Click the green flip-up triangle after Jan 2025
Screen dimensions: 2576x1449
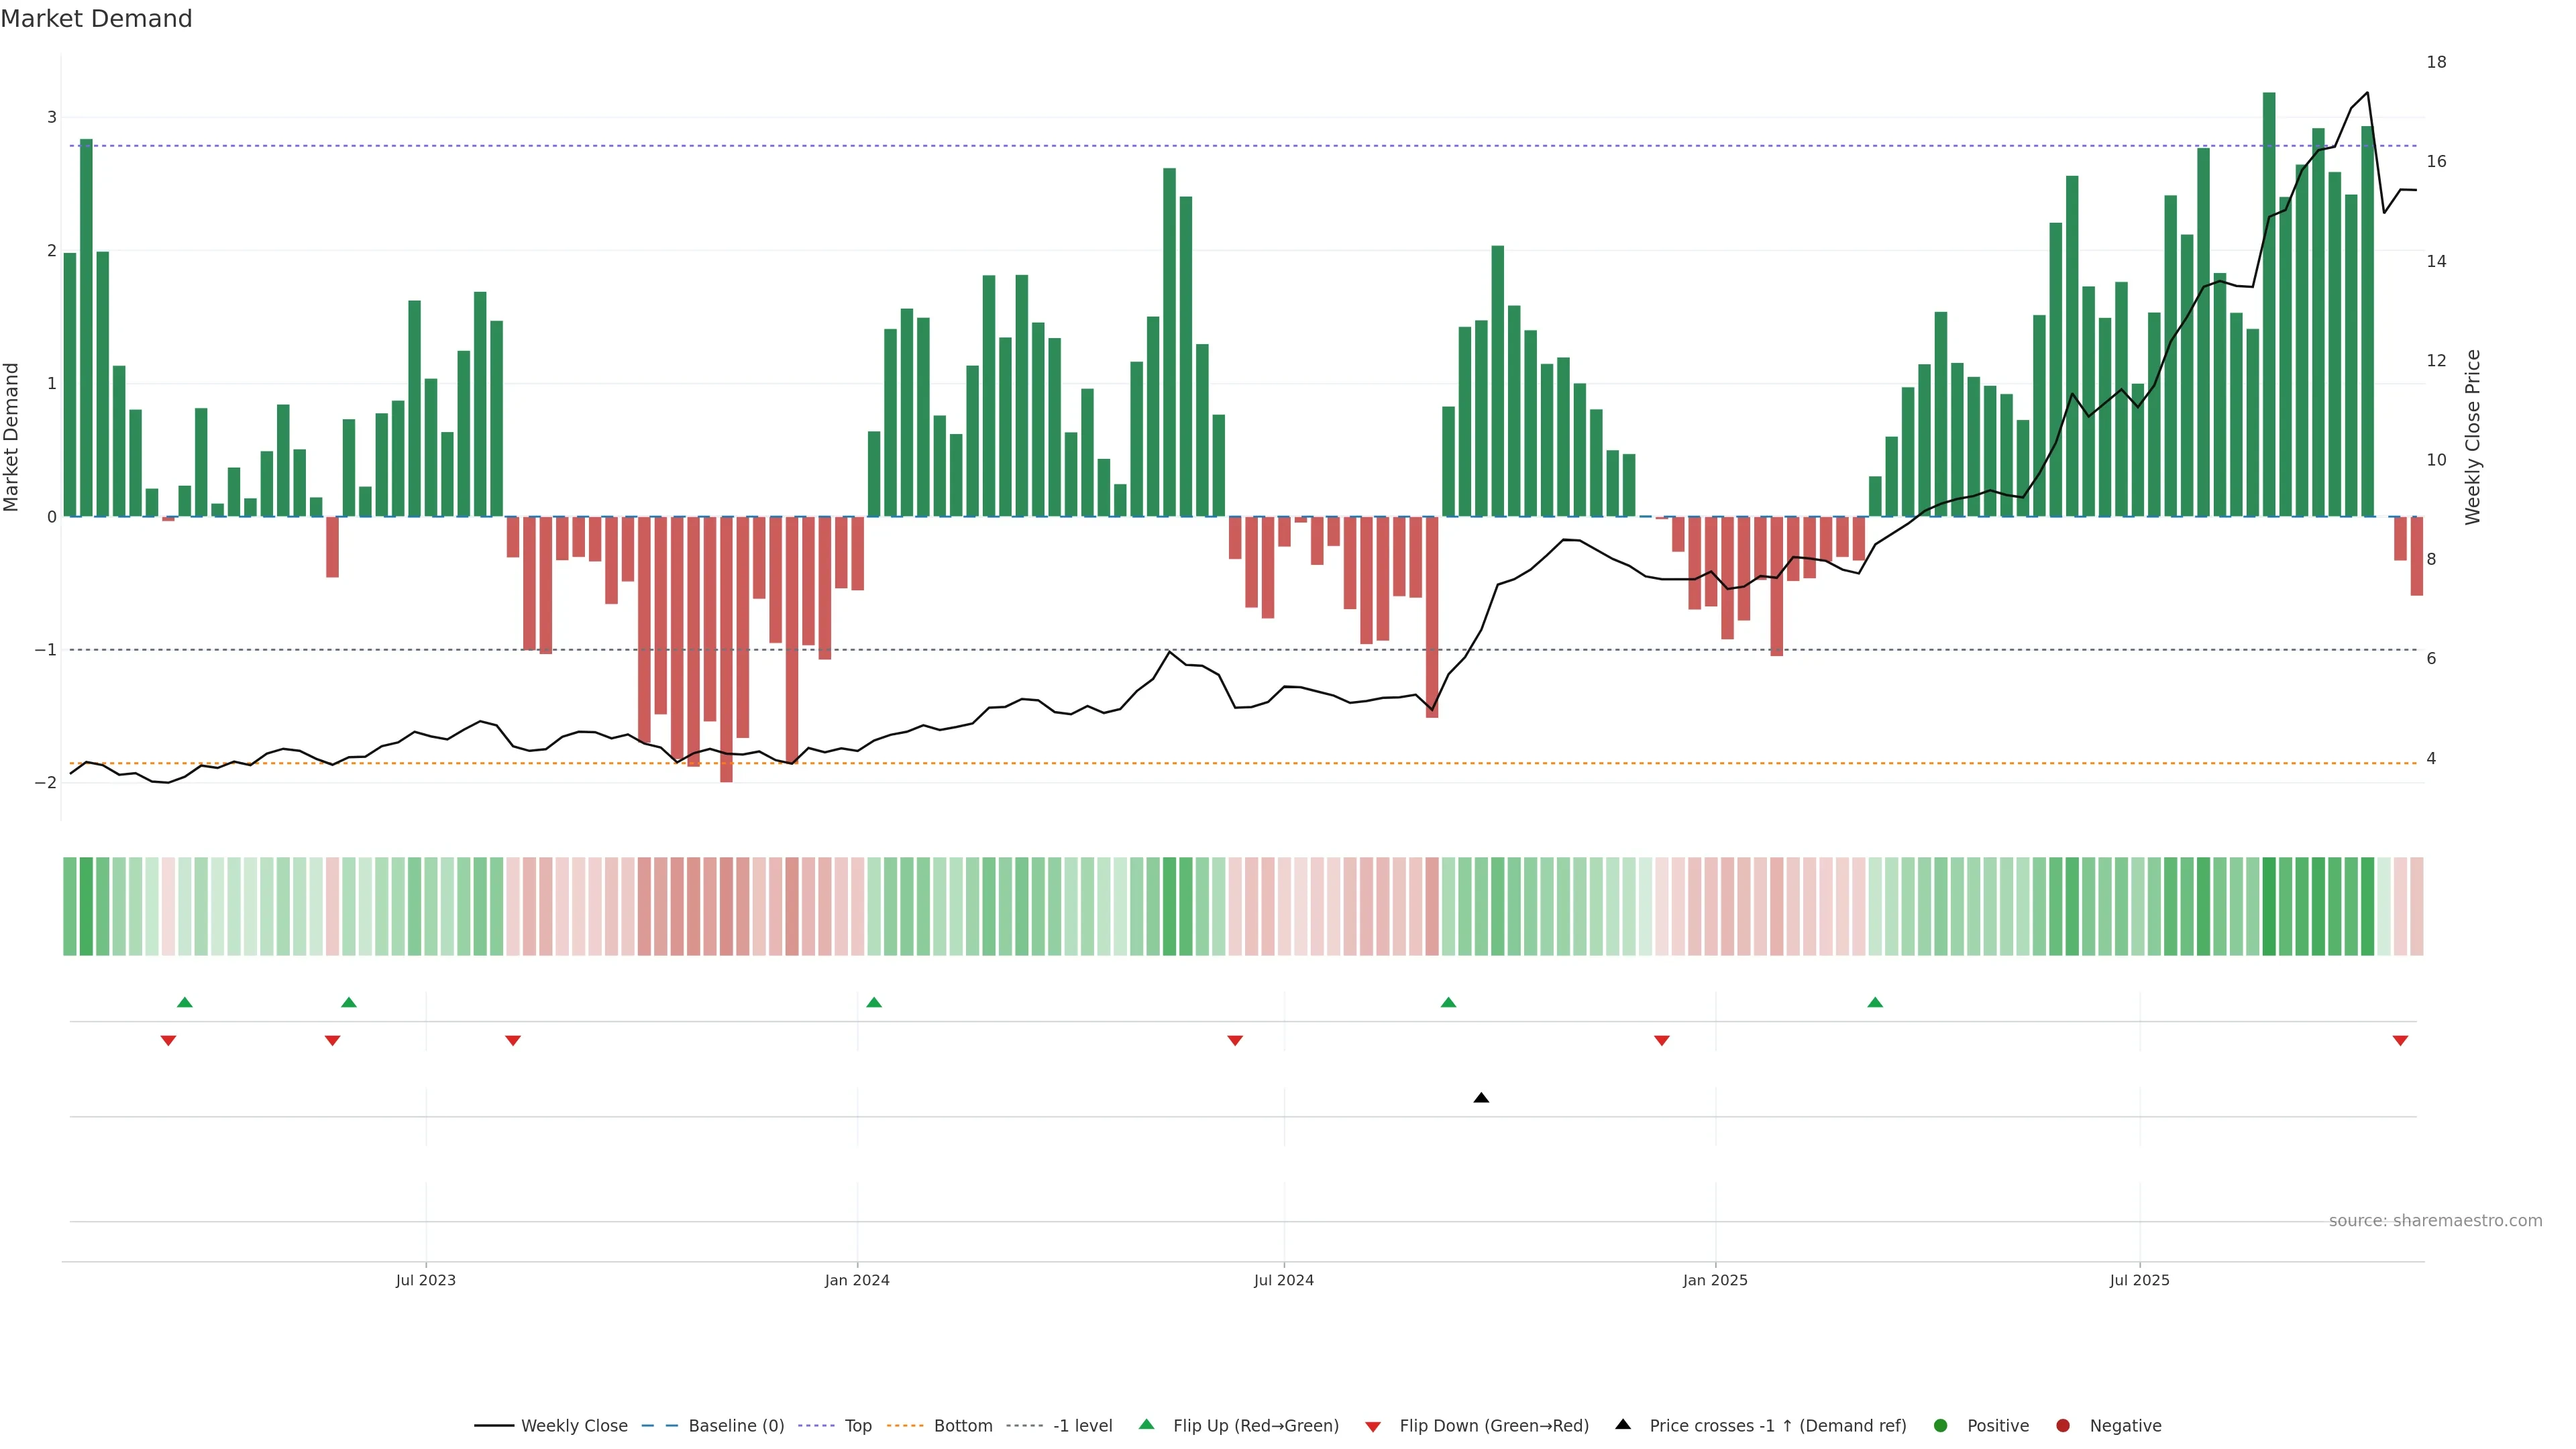[1875, 1002]
